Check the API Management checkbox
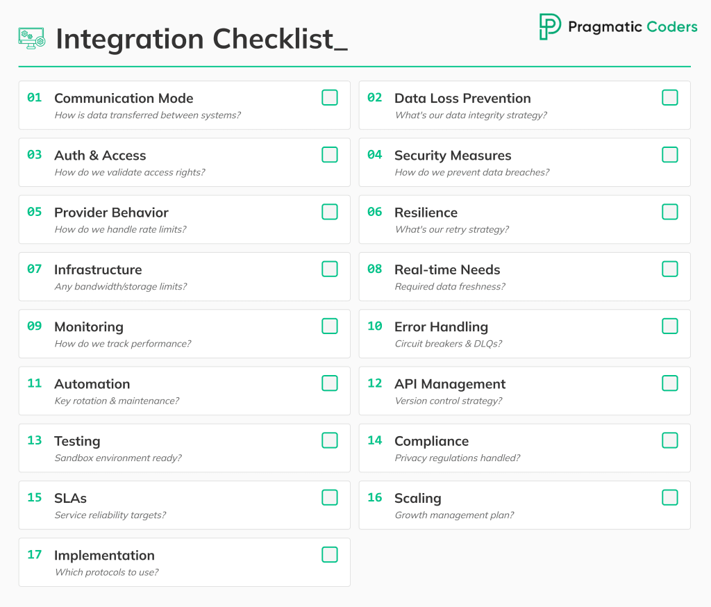711x607 pixels. pos(670,383)
